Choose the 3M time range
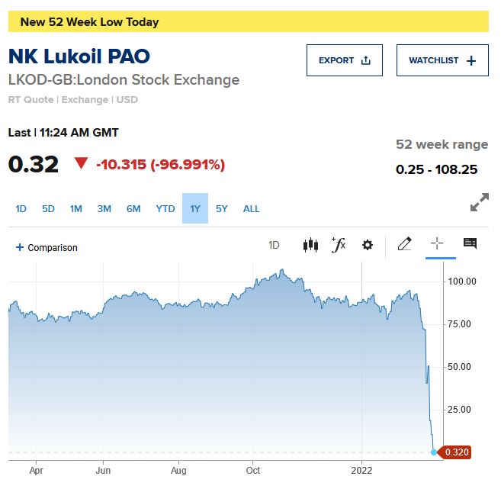Viewport: 501px width, 489px height. (104, 208)
